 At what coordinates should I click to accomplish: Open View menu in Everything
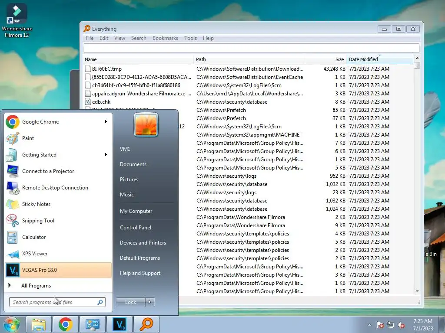pyautogui.click(x=120, y=38)
